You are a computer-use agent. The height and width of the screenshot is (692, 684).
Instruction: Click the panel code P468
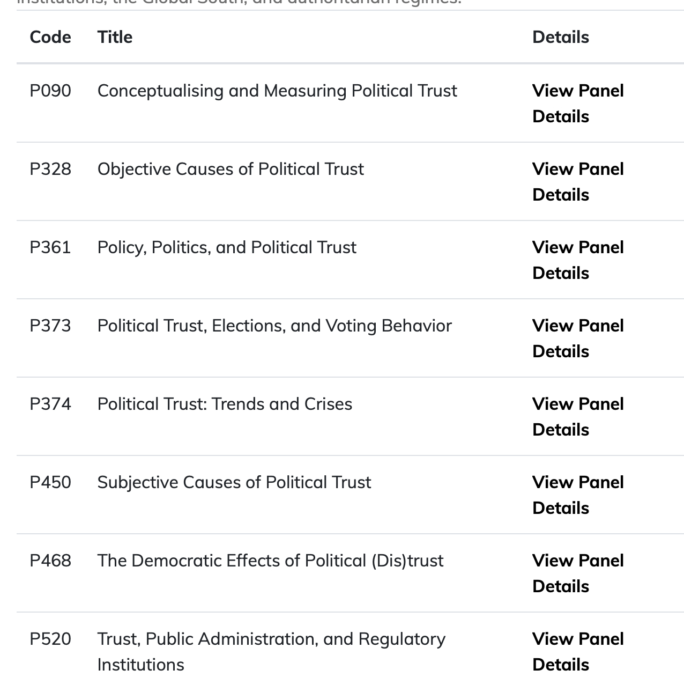click(50, 561)
